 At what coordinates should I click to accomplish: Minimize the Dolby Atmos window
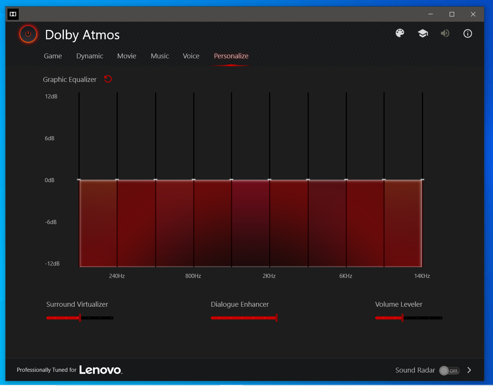[x=431, y=14]
